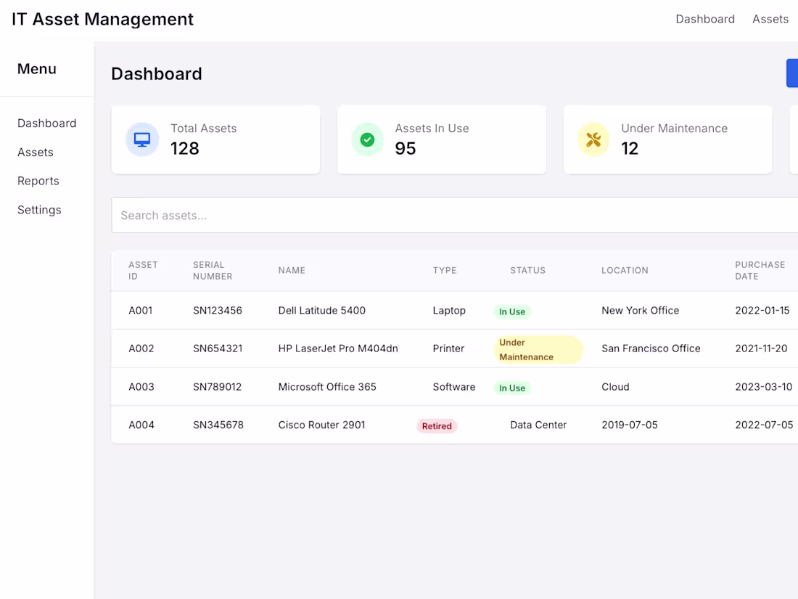The image size is (798, 599).
Task: Click the Under Maintenance count 12
Action: coord(630,149)
